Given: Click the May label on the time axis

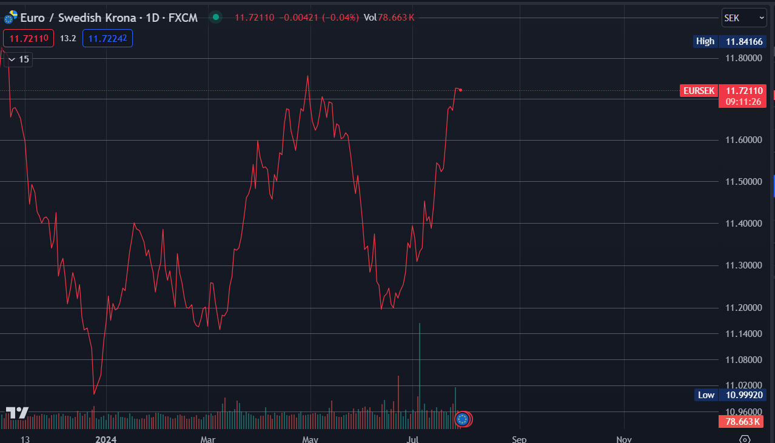Looking at the screenshot, I should [x=310, y=439].
